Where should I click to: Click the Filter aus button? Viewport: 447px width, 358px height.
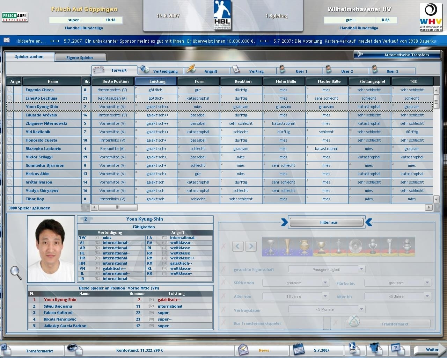[x=327, y=222]
